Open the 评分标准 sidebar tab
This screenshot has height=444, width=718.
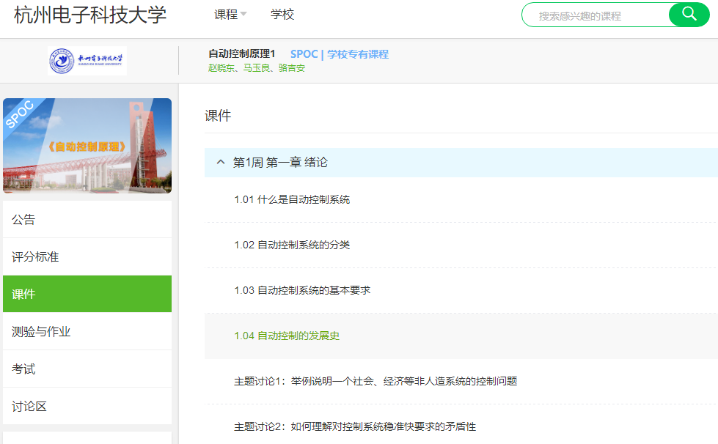tap(87, 257)
